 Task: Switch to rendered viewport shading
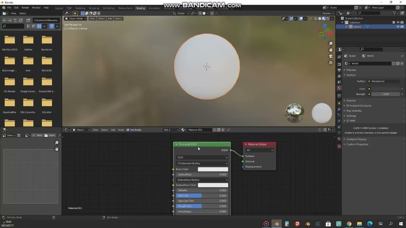point(328,19)
